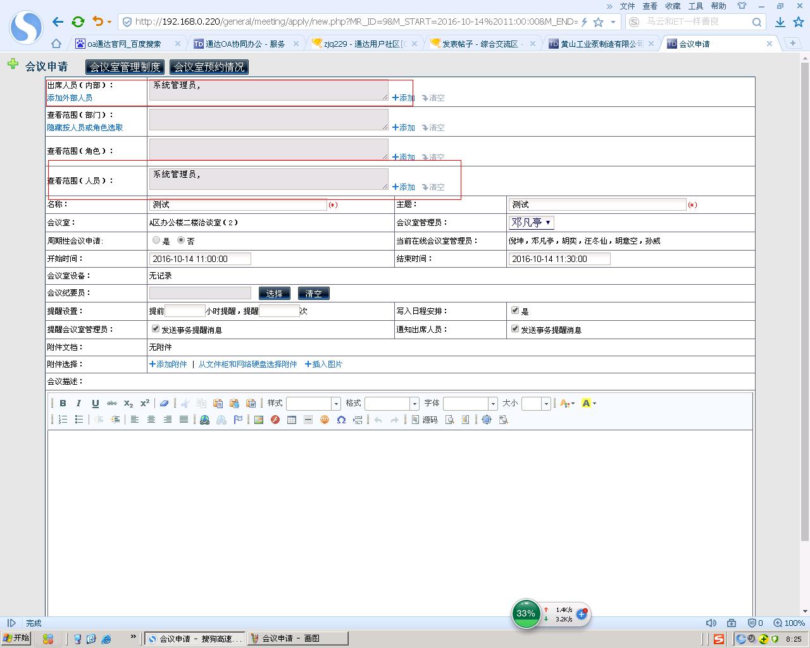Uncheck the 写入日程安排 checkbox
This screenshot has width=810, height=648.
coord(515,311)
